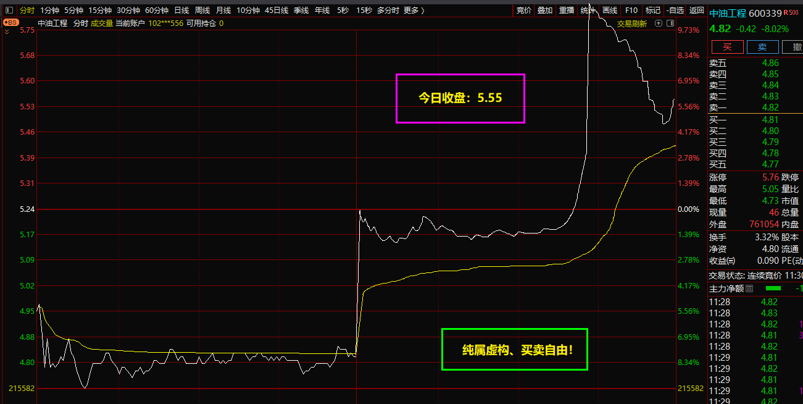Click the 600339 stock code

765,13
